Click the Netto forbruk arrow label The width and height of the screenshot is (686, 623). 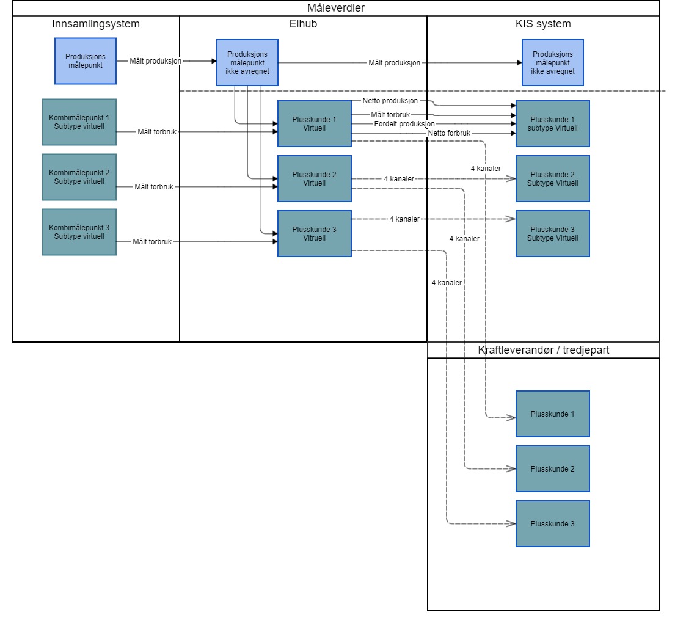449,133
